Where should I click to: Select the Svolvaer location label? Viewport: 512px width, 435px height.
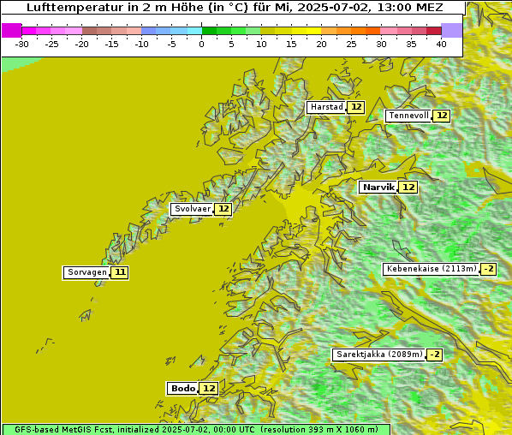(x=192, y=209)
